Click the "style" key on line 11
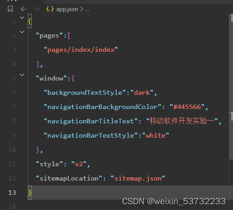 (x=49, y=164)
